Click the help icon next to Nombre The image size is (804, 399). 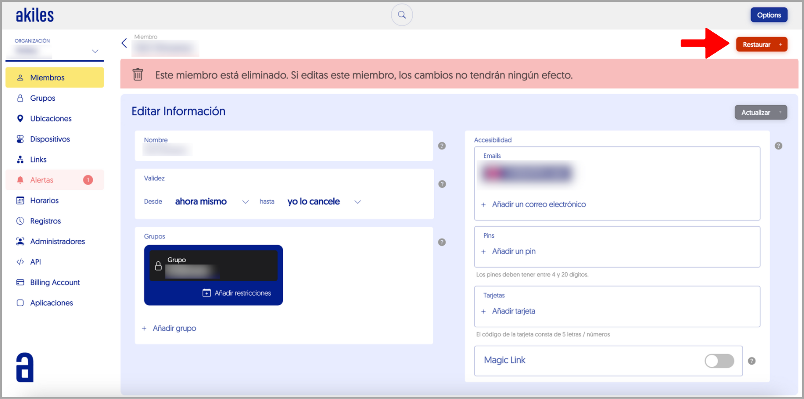[442, 146]
